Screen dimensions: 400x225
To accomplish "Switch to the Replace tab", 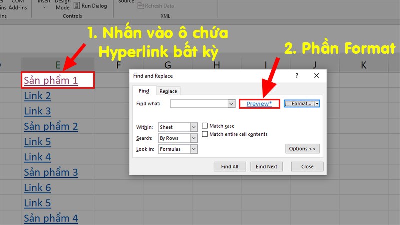I will tap(168, 91).
